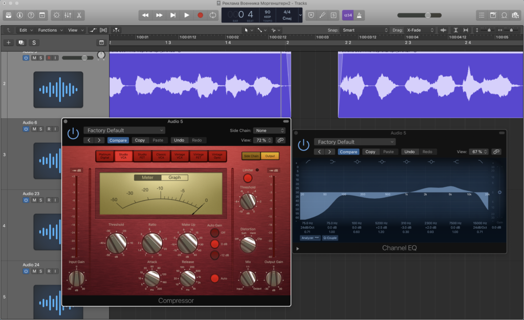Click Compare in the Channel EQ window
The width and height of the screenshot is (524, 320).
point(348,152)
